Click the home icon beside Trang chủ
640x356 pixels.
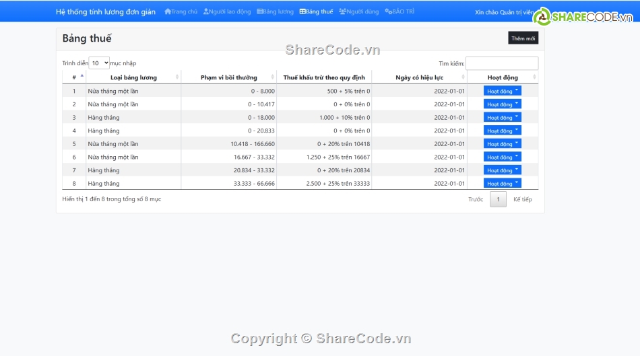pos(168,11)
